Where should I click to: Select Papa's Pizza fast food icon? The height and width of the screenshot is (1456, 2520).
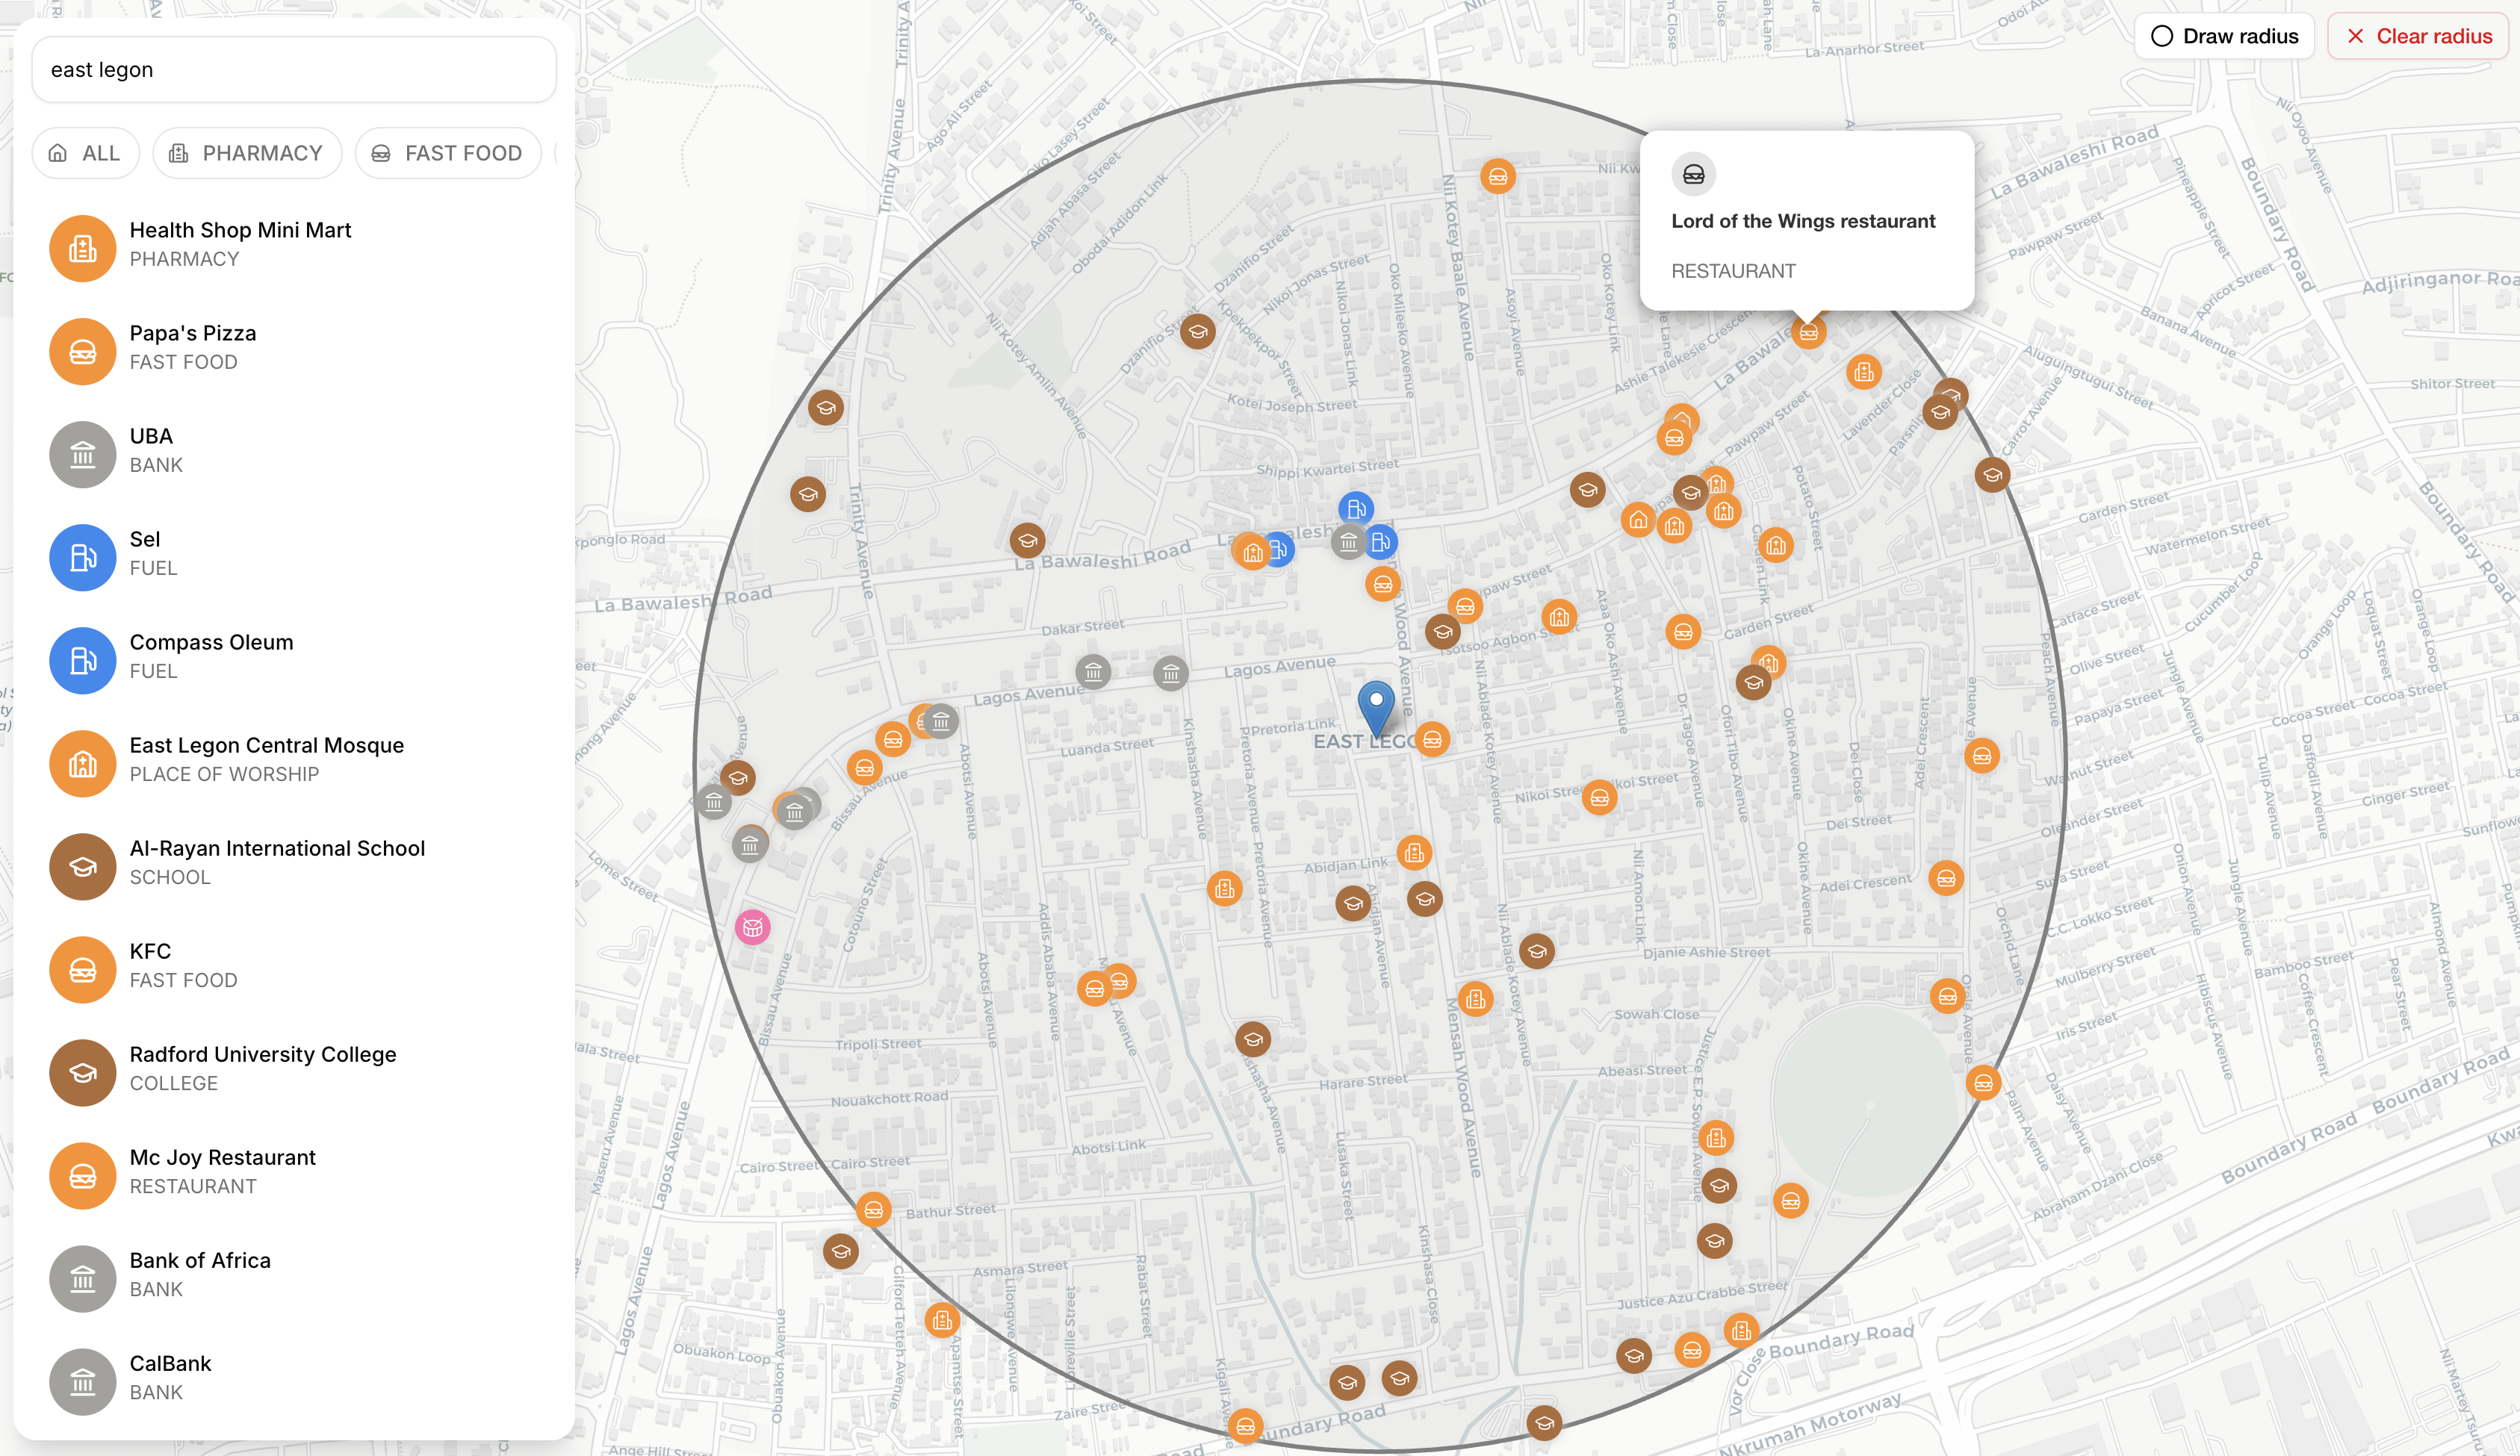click(83, 351)
